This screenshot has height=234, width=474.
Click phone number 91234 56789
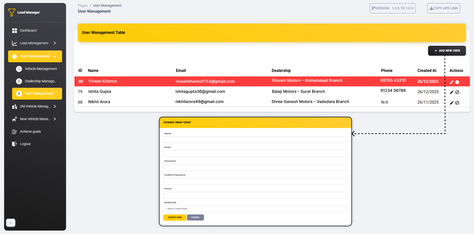393,90
